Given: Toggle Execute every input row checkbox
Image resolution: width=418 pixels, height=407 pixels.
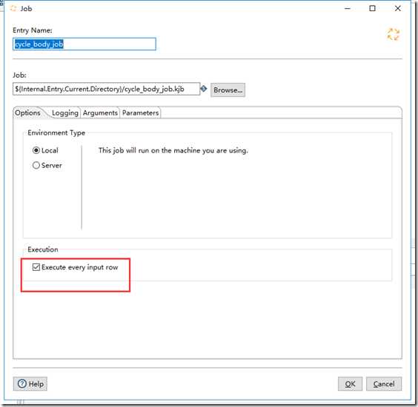Looking at the screenshot, I should (36, 267).
